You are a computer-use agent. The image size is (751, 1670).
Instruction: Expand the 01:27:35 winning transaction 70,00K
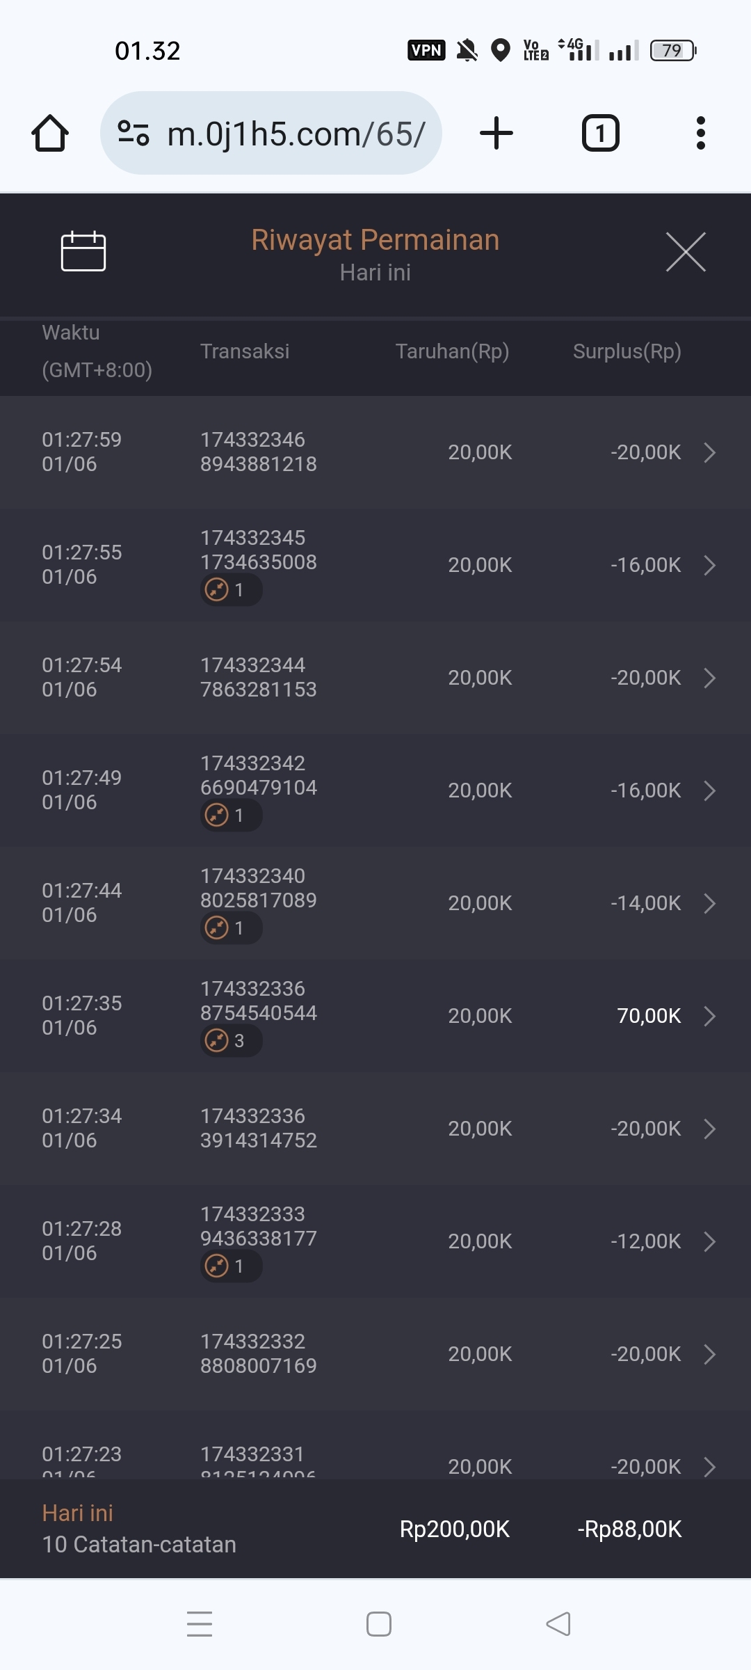pos(709,1016)
